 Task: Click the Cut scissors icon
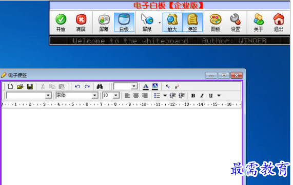pos(43,86)
